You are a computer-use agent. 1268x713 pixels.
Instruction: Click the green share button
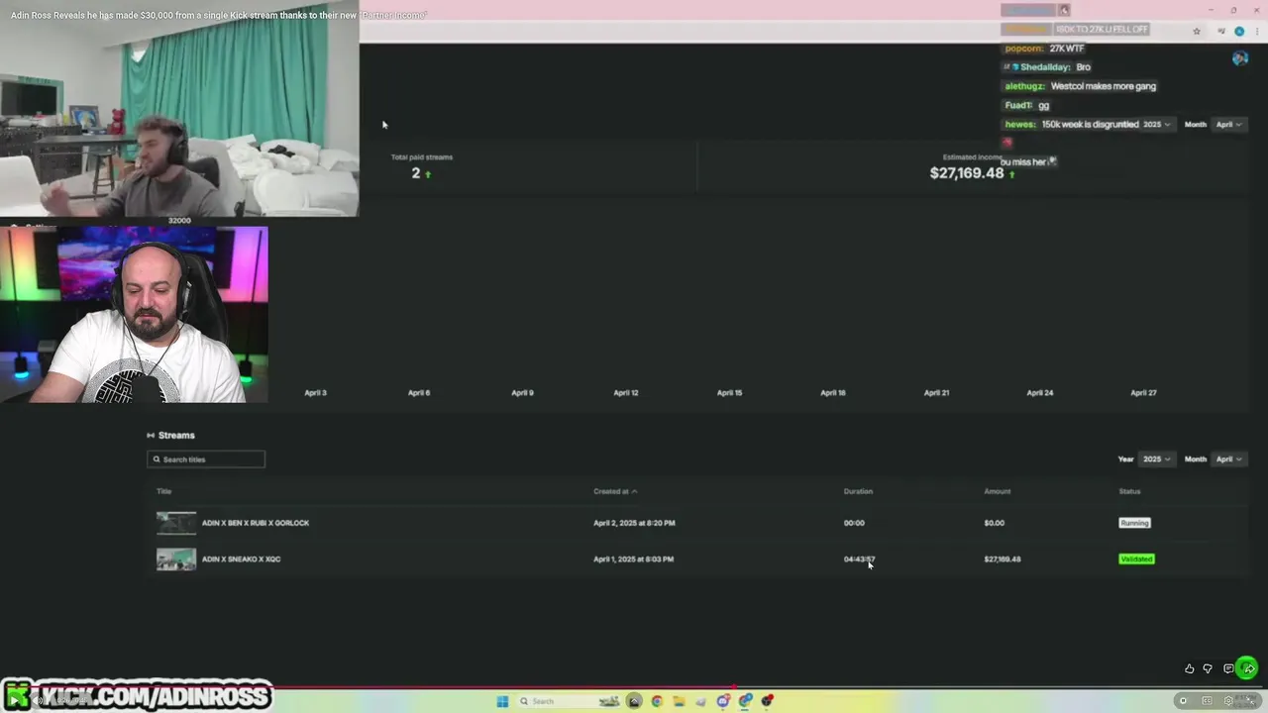(1247, 668)
